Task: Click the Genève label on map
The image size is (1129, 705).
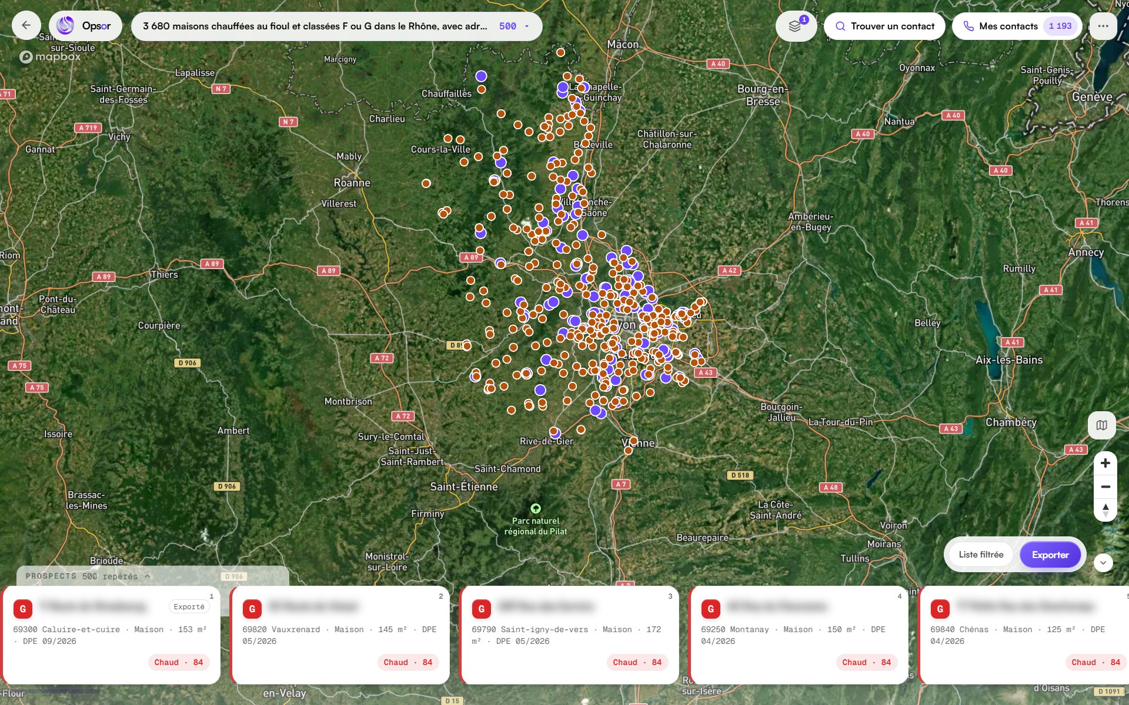Action: 1092,97
